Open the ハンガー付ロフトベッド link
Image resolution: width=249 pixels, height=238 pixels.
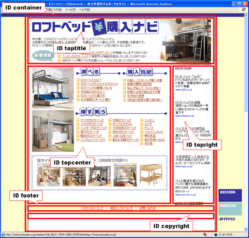pos(94,128)
